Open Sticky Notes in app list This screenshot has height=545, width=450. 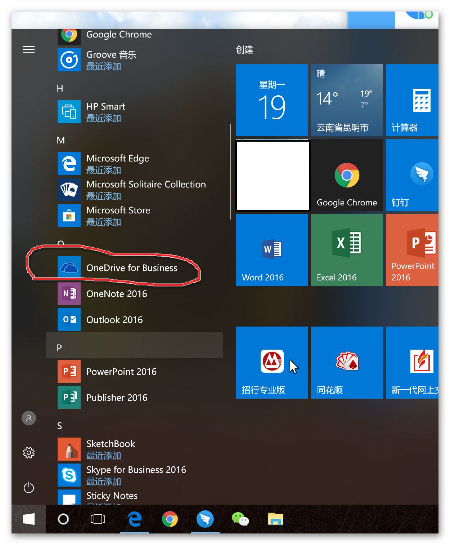click(112, 496)
